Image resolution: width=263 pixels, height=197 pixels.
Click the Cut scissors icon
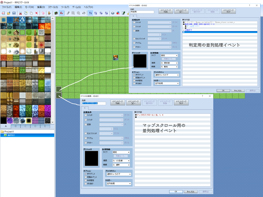(21, 13)
